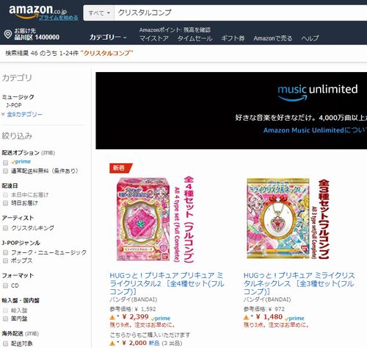The height and width of the screenshot is (348, 367).
Task: Click the delivery location pin icon
Action: click(8, 34)
